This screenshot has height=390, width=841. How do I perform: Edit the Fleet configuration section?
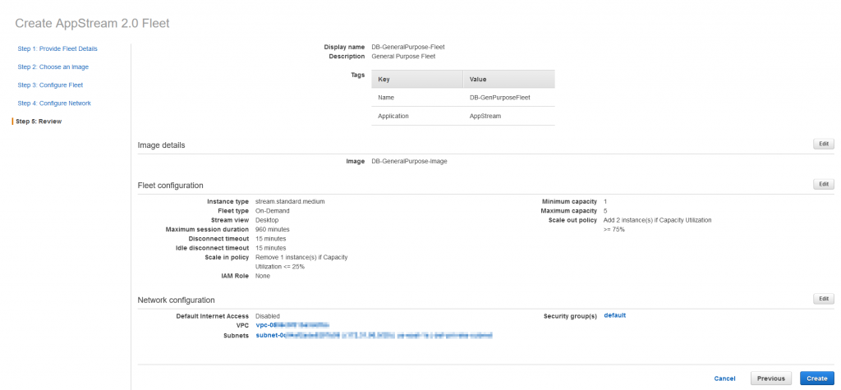tap(823, 184)
